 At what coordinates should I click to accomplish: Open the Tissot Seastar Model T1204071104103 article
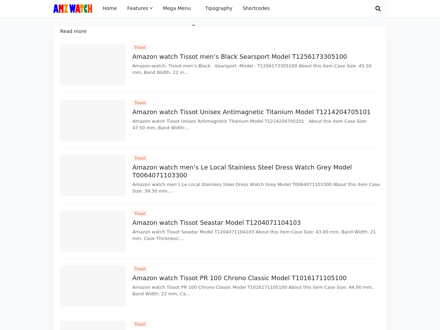click(x=217, y=223)
